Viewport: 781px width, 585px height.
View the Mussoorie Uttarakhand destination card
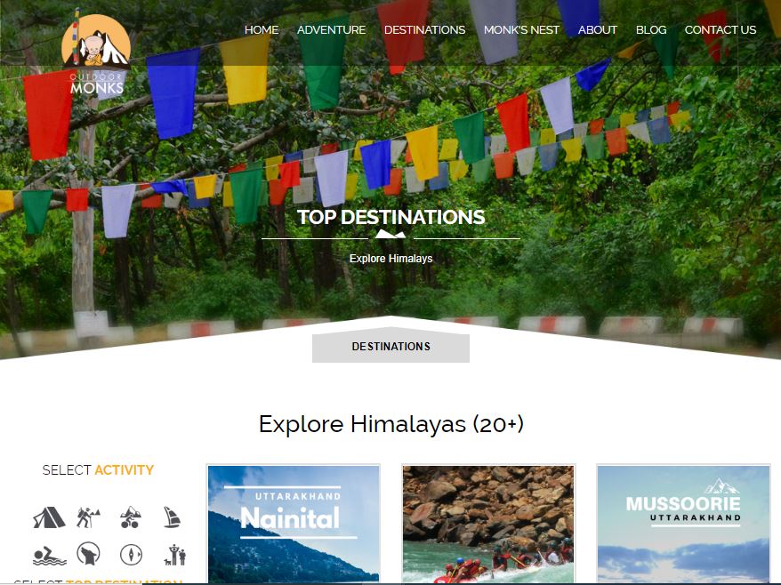pyautogui.click(x=683, y=524)
